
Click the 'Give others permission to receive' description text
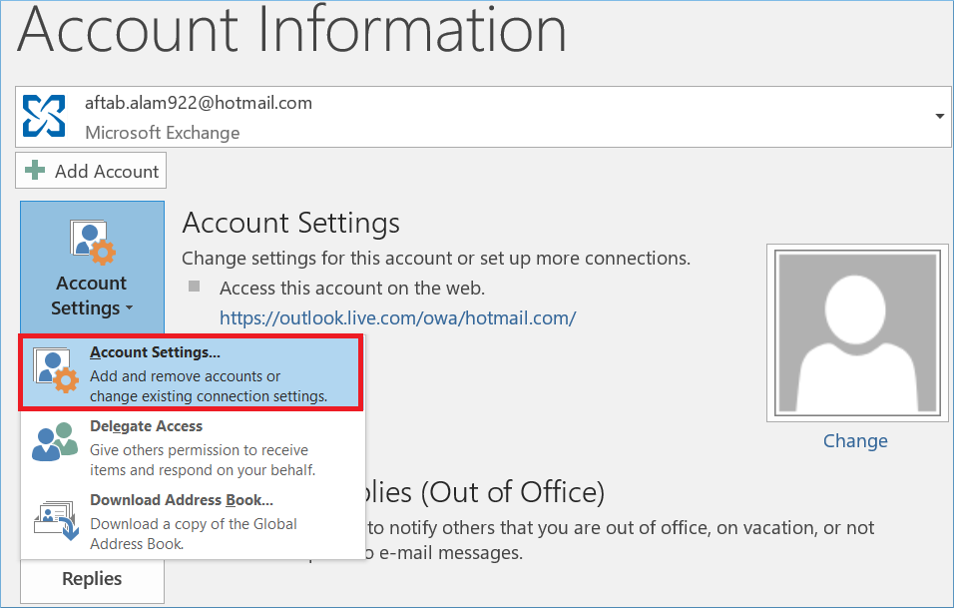(199, 450)
